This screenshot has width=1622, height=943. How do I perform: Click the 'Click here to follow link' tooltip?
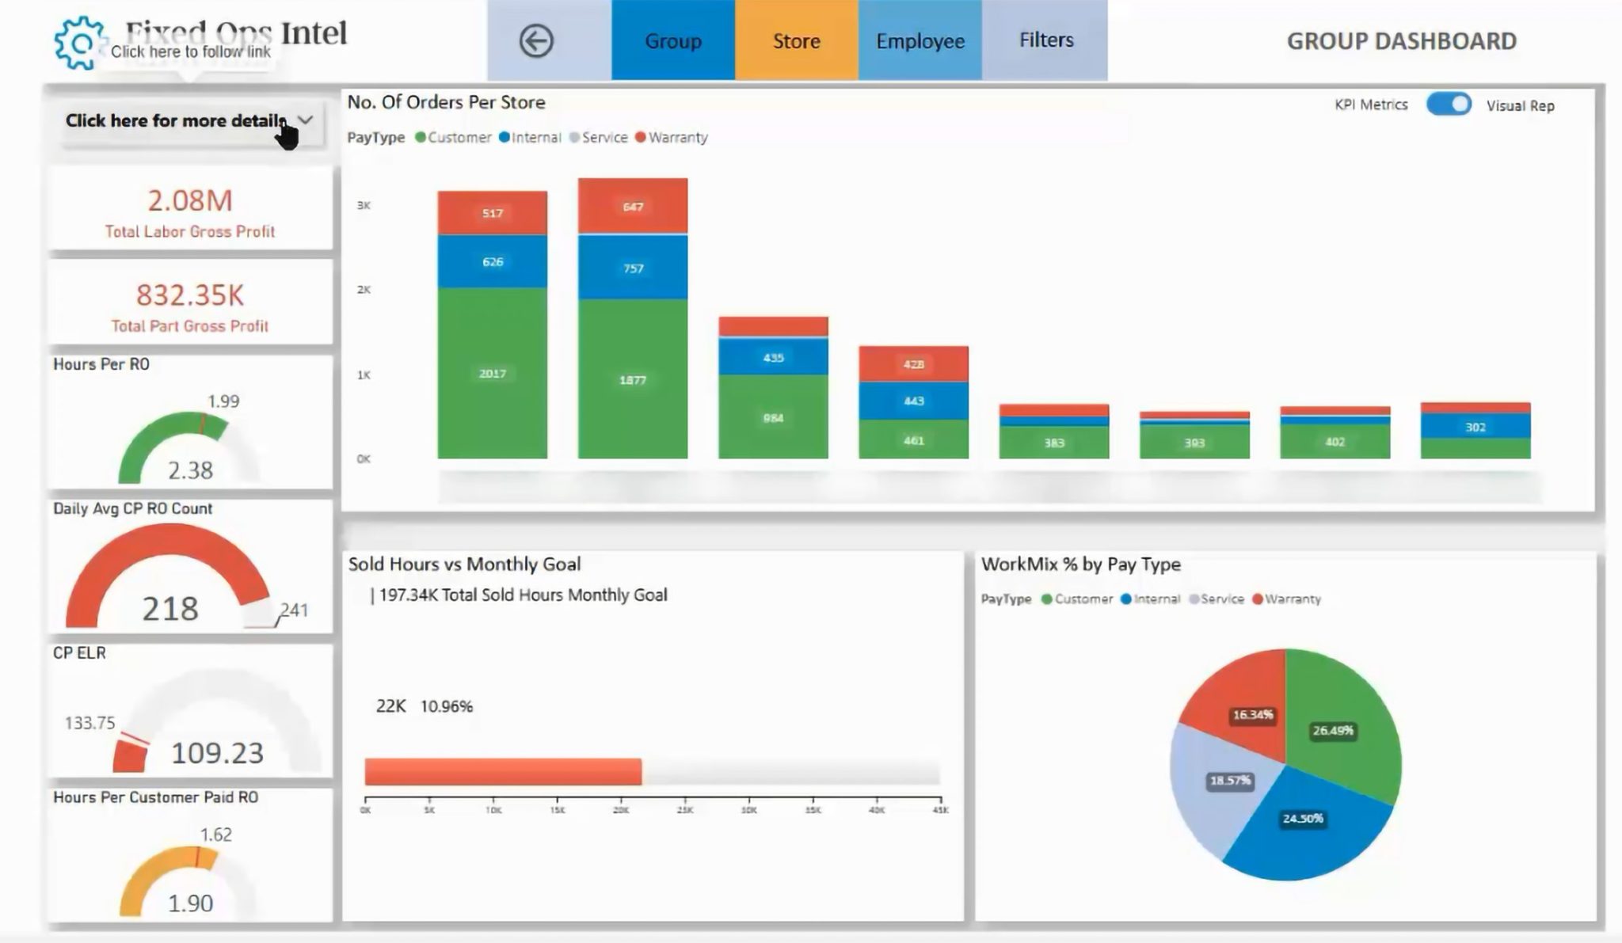(x=192, y=52)
